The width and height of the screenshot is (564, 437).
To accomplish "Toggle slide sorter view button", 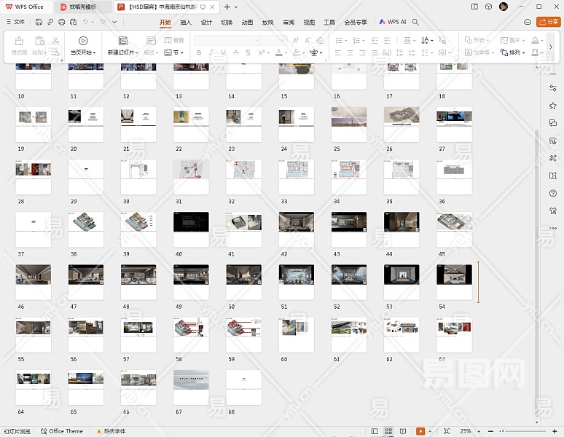I will click(x=389, y=431).
